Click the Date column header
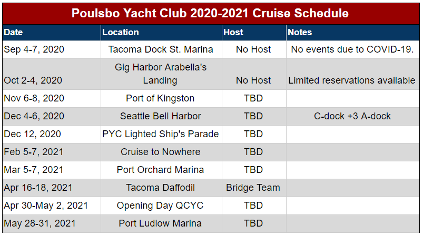 [14, 33]
